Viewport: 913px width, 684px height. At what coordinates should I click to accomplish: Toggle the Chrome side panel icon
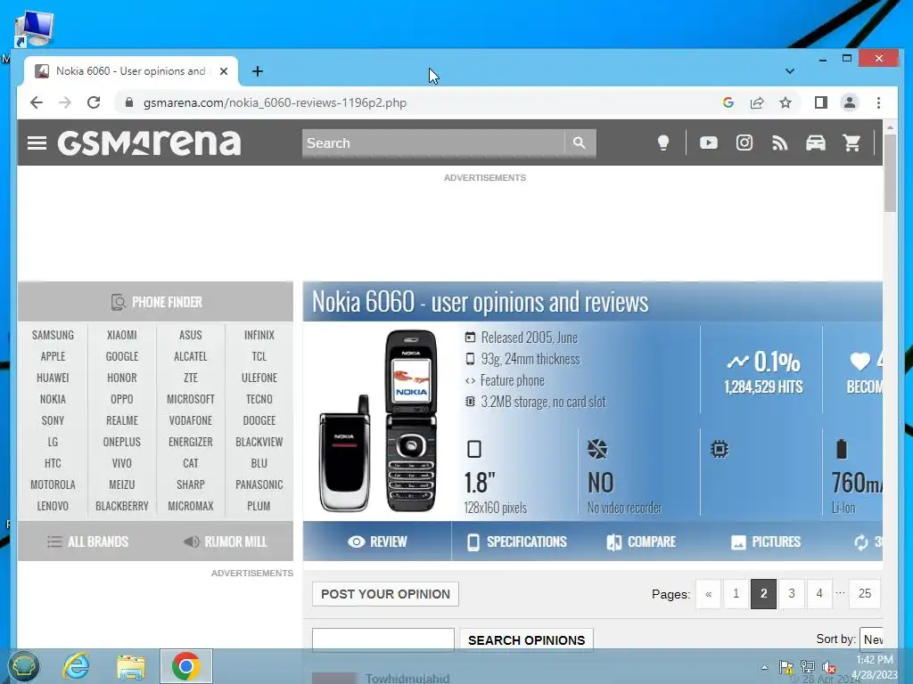click(x=821, y=103)
